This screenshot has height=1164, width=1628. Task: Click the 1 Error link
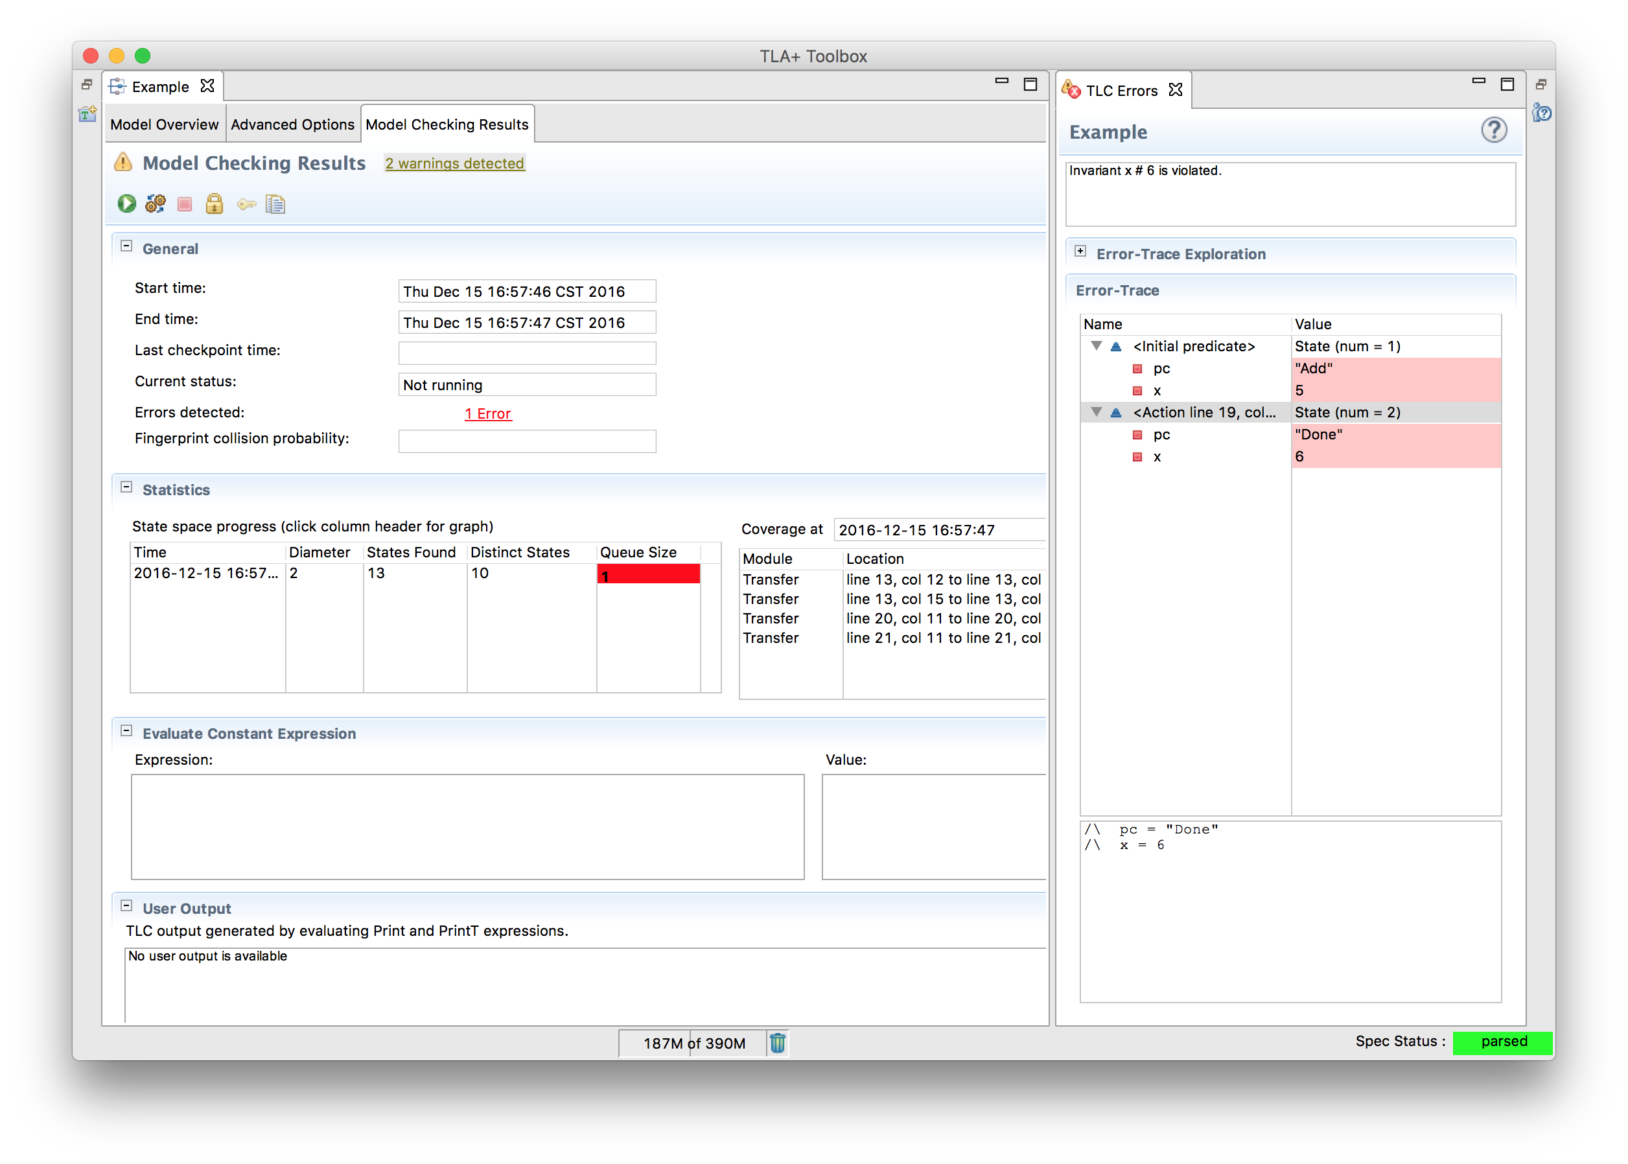pyautogui.click(x=488, y=413)
